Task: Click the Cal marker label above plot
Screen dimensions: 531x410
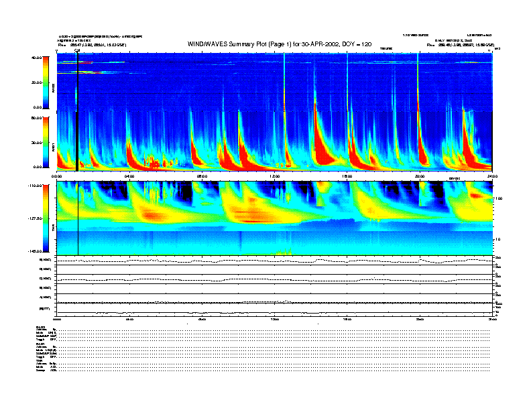Action: (77, 50)
